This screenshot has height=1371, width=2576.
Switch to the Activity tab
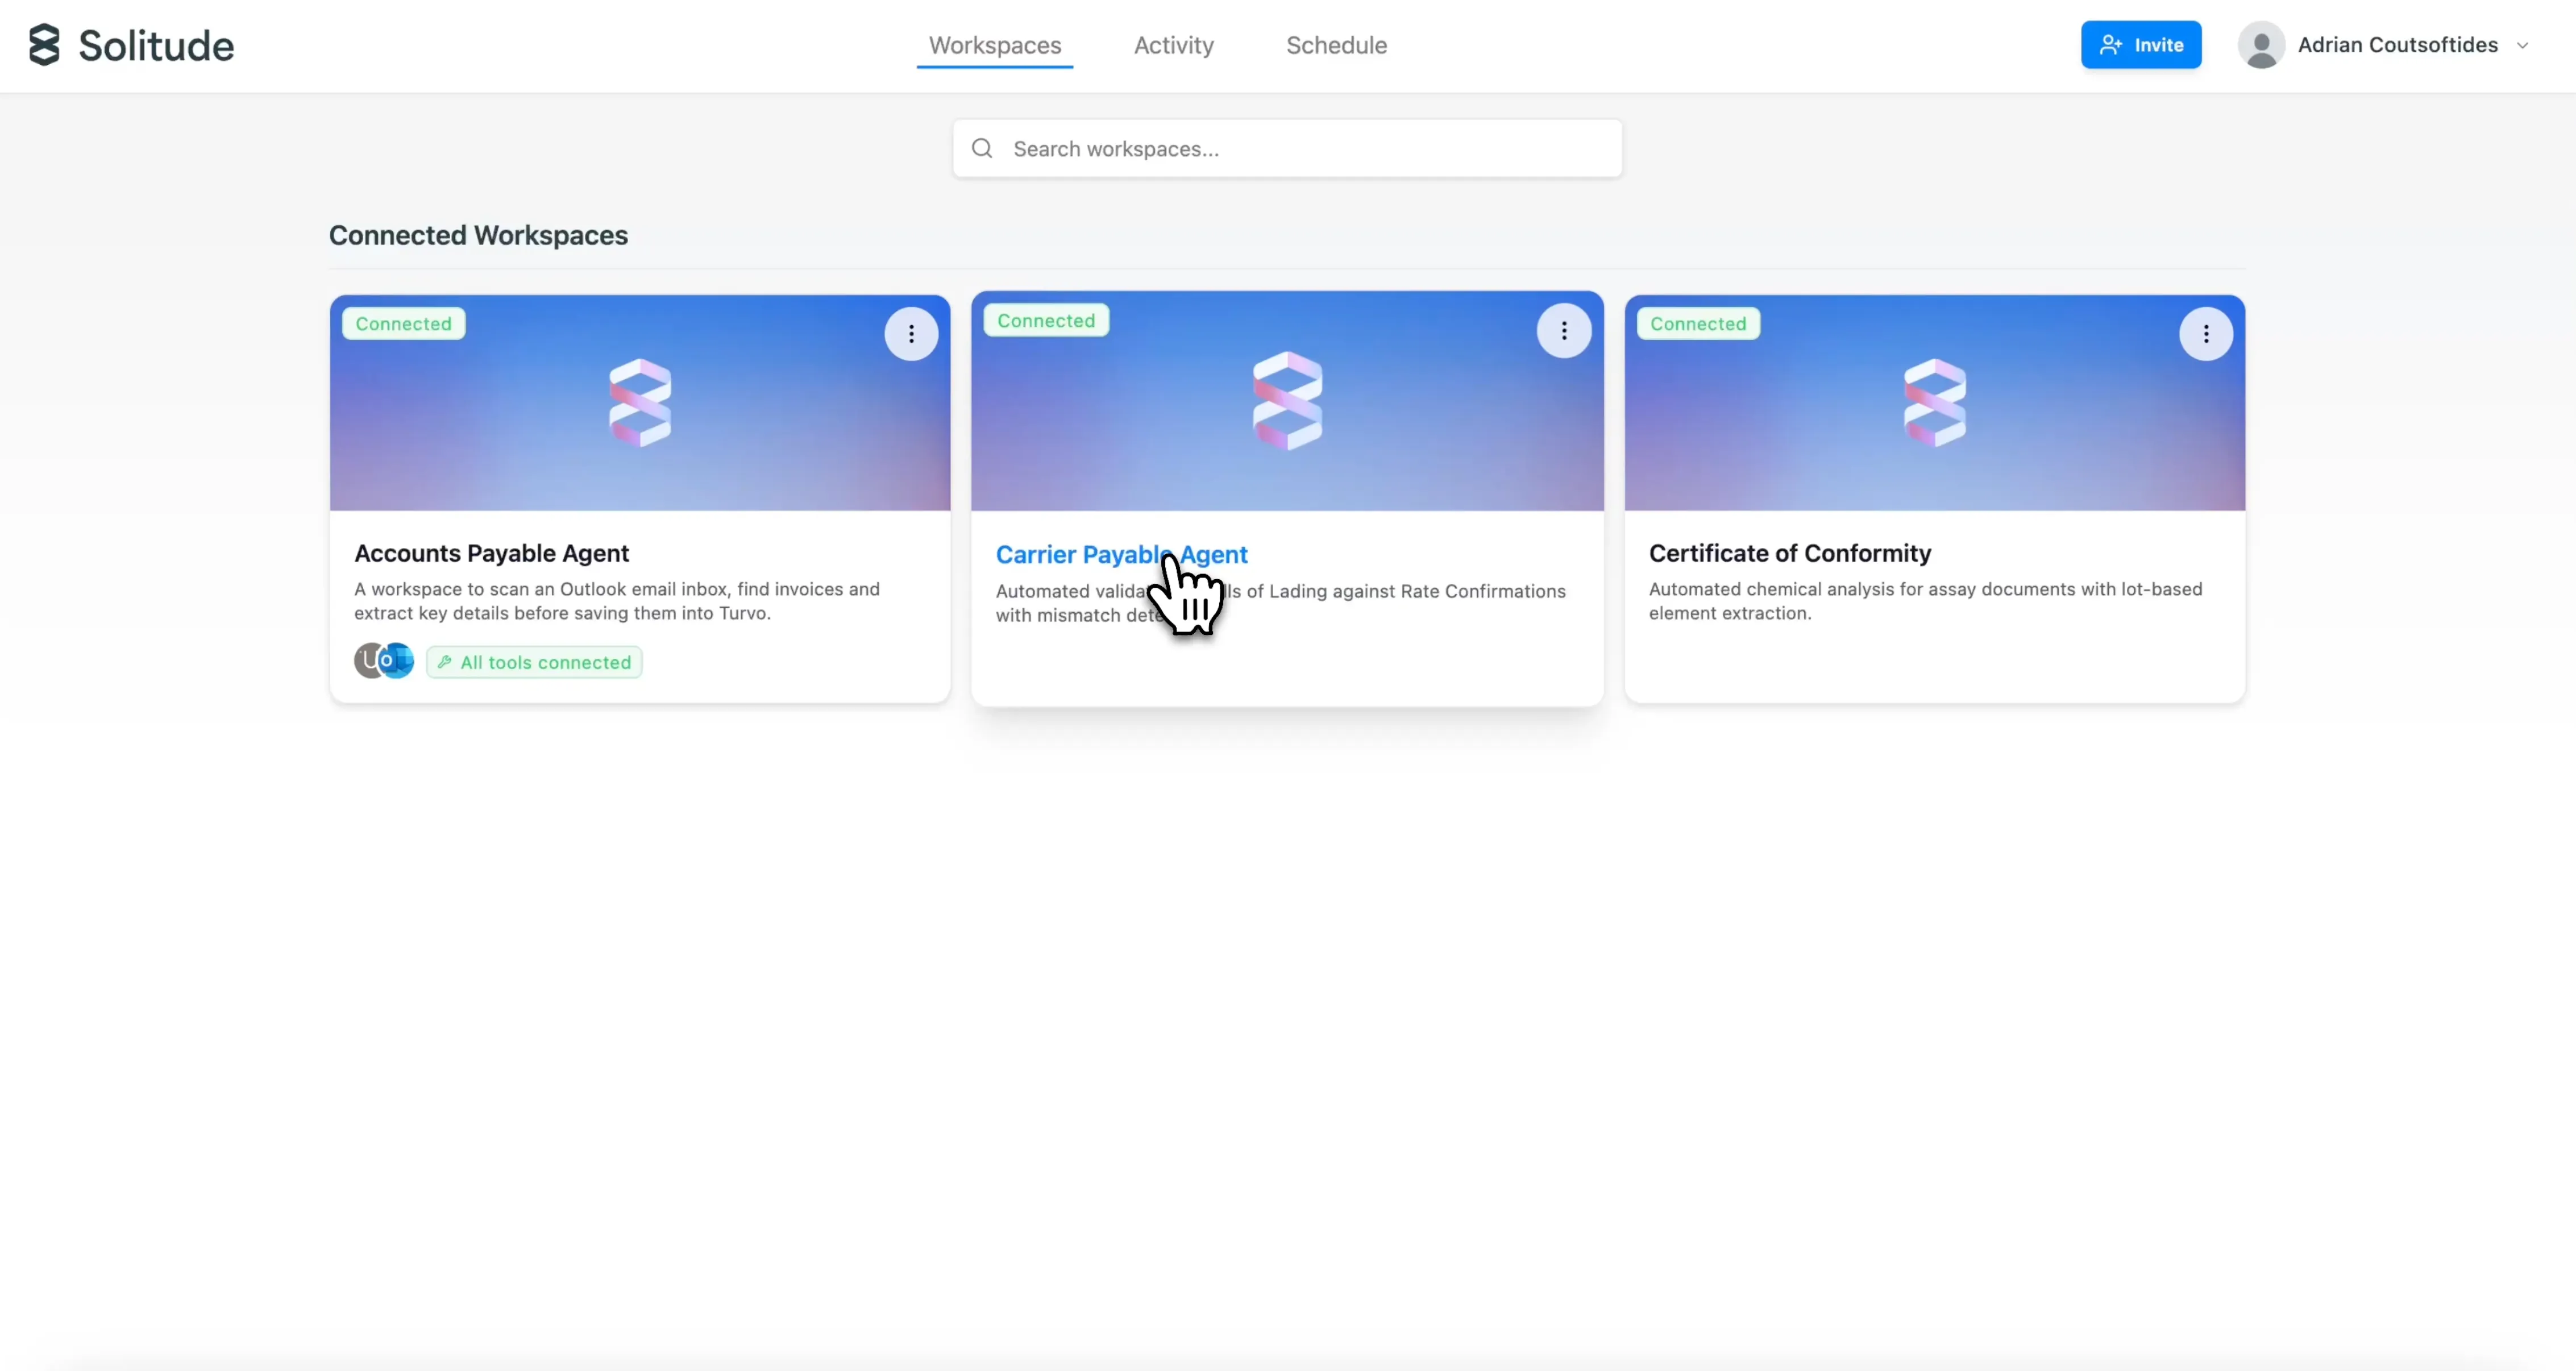pyautogui.click(x=1173, y=45)
